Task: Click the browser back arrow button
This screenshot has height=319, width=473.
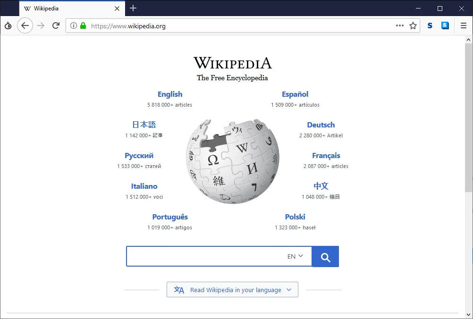Action: tap(25, 26)
